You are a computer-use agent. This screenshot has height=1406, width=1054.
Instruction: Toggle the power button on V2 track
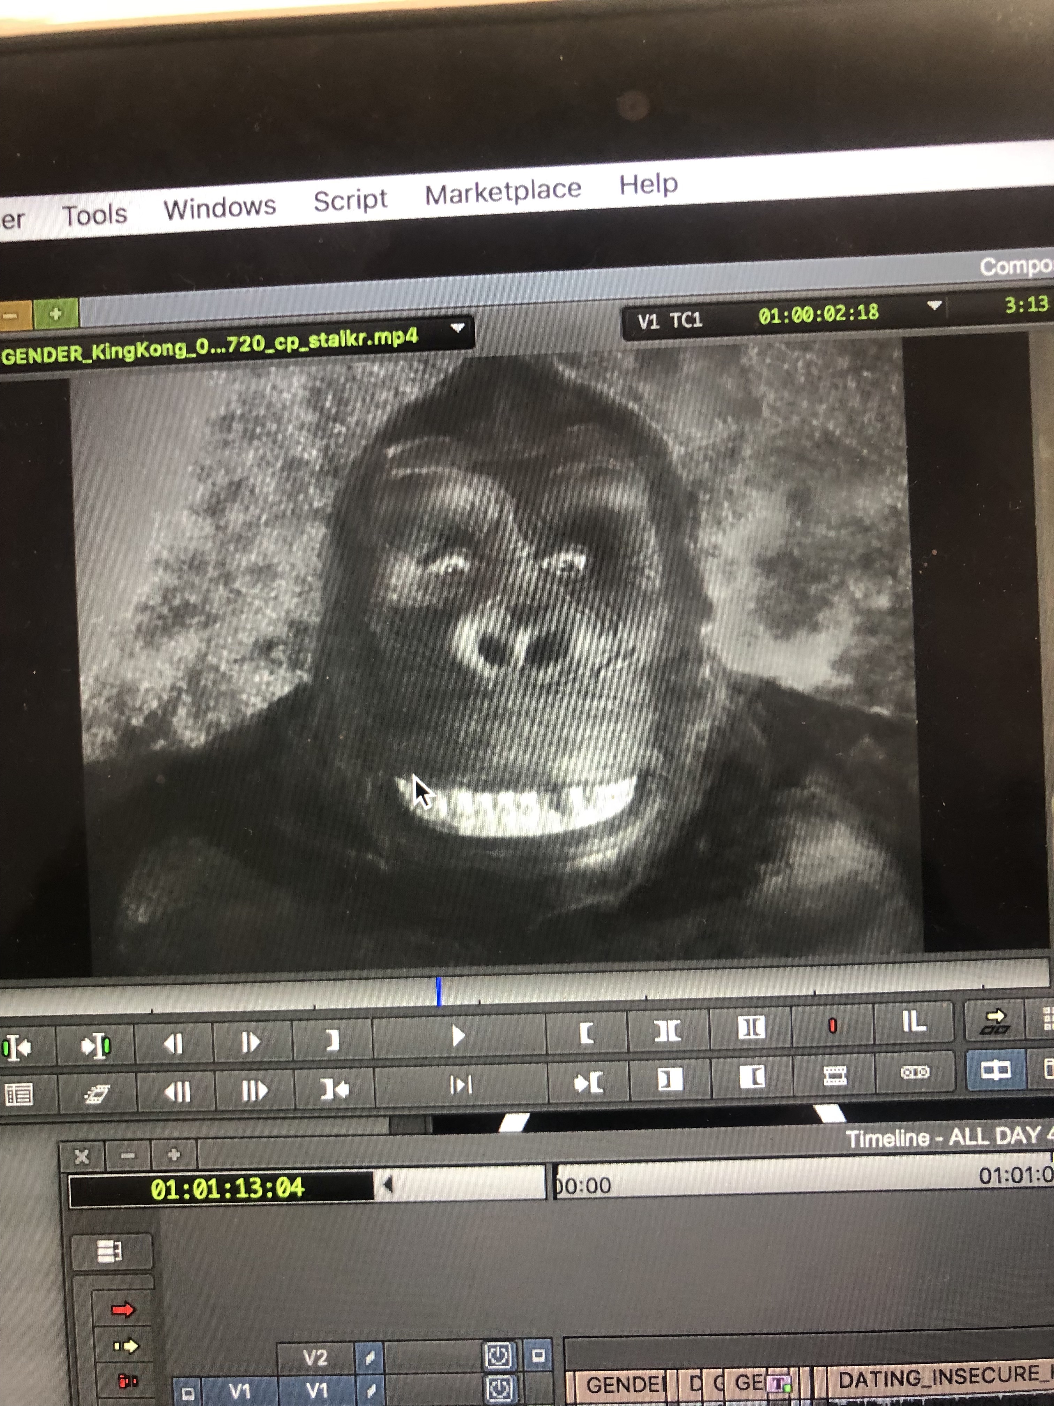tap(499, 1355)
